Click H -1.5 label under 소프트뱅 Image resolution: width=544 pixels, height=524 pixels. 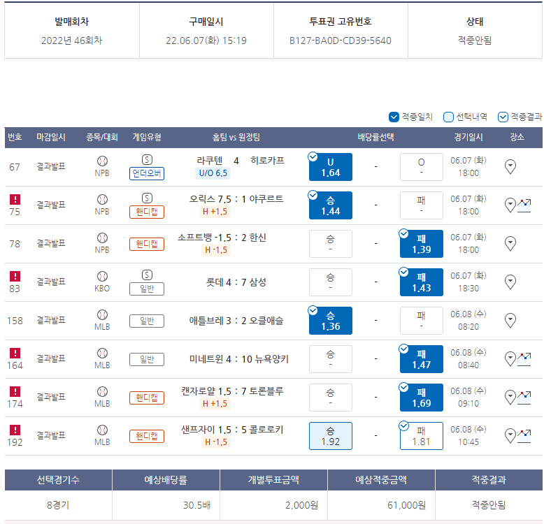[x=216, y=250]
